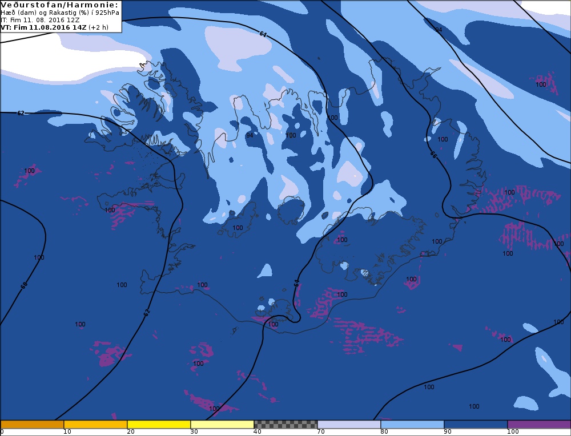Click the '60' height contour label
The height and width of the screenshot is (436, 571).
click(24, 286)
